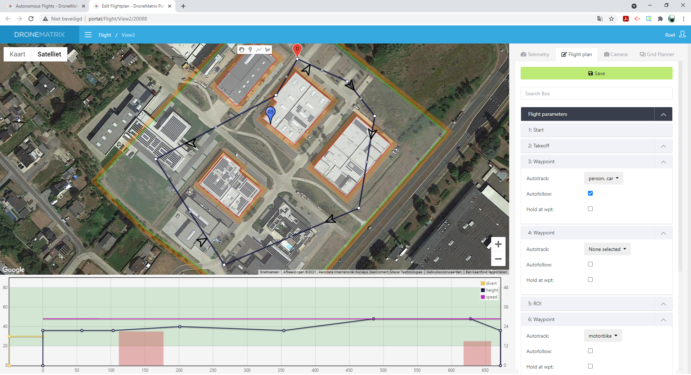Enable Autofollow for waypoint 4
Screen dimensions: 691x375
[x=590, y=264]
